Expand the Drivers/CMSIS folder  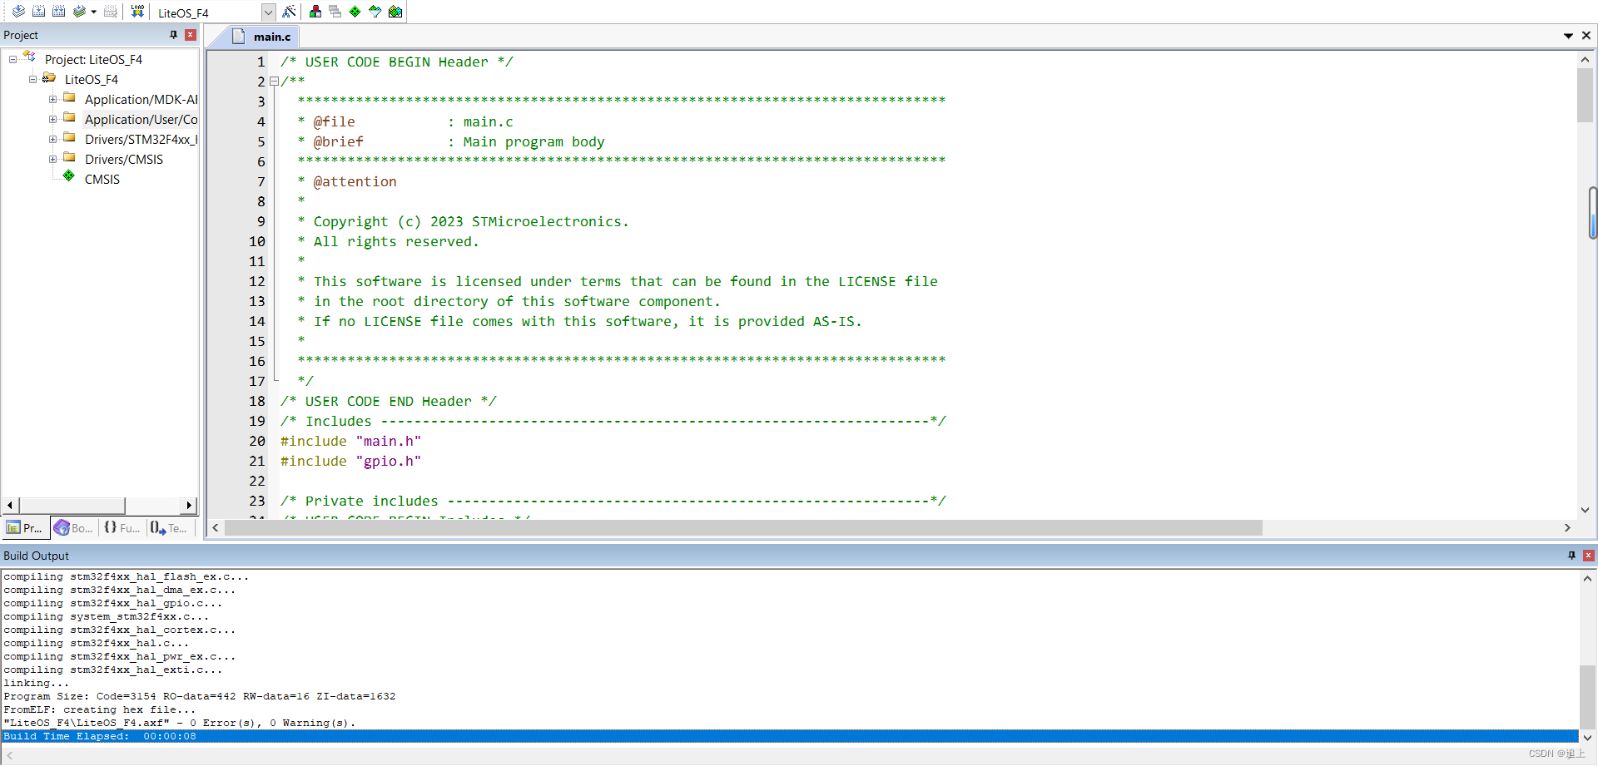pyautogui.click(x=52, y=158)
